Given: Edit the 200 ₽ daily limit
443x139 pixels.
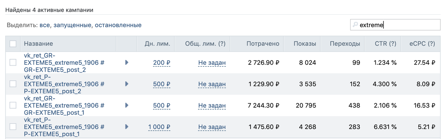Looking at the screenshot, I should tap(161, 63).
